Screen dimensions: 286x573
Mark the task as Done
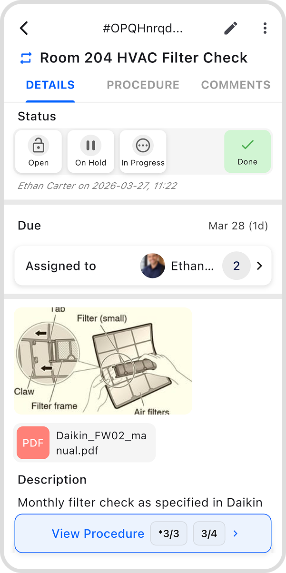(247, 151)
